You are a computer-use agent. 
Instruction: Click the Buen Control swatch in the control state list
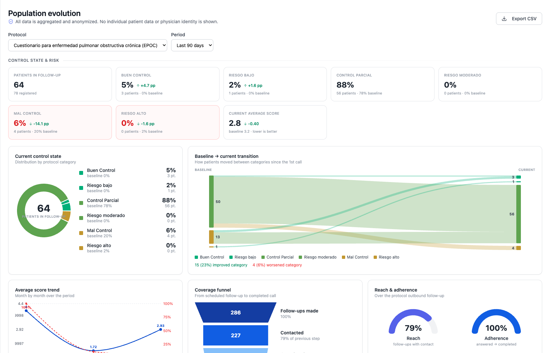click(81, 173)
